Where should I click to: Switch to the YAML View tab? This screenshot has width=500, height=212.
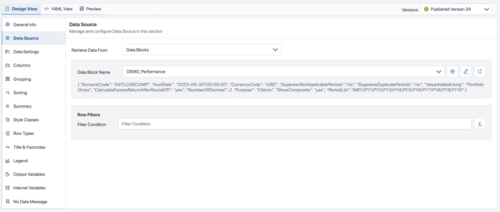coord(59,9)
